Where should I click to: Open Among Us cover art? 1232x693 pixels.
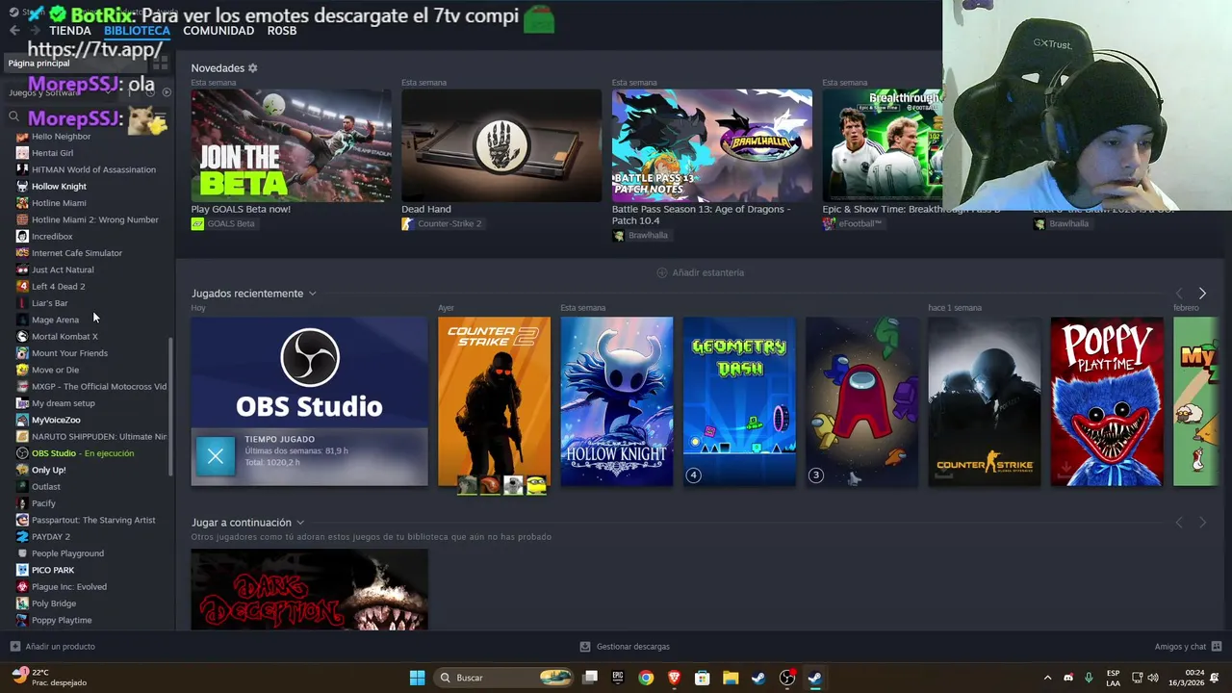[861, 401]
